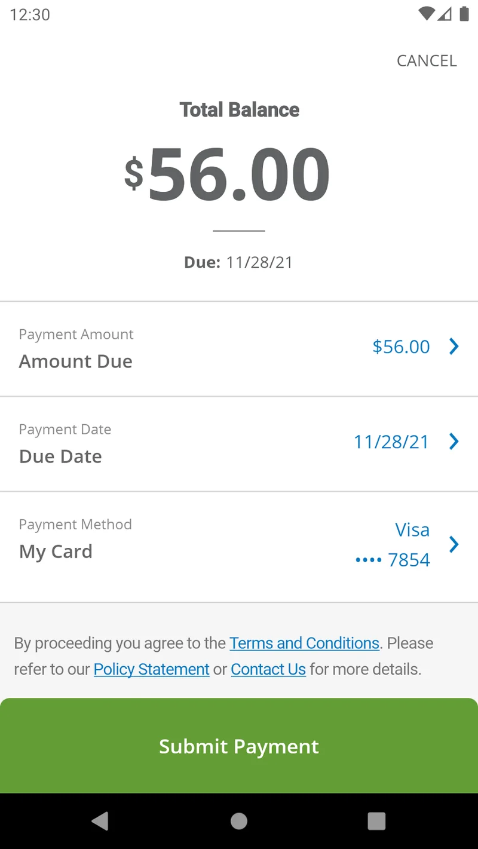Cancel the payment screen

(427, 61)
